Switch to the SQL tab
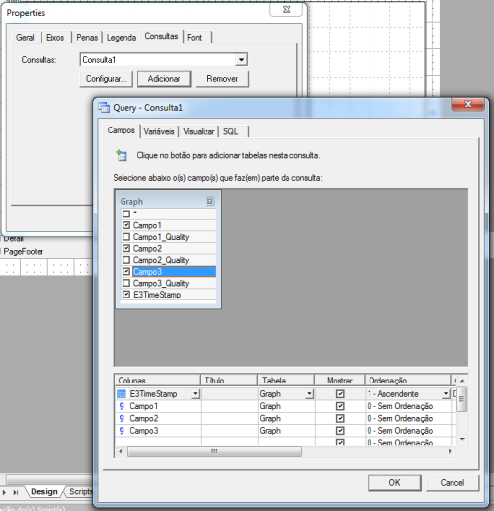The width and height of the screenshot is (494, 511). [231, 131]
